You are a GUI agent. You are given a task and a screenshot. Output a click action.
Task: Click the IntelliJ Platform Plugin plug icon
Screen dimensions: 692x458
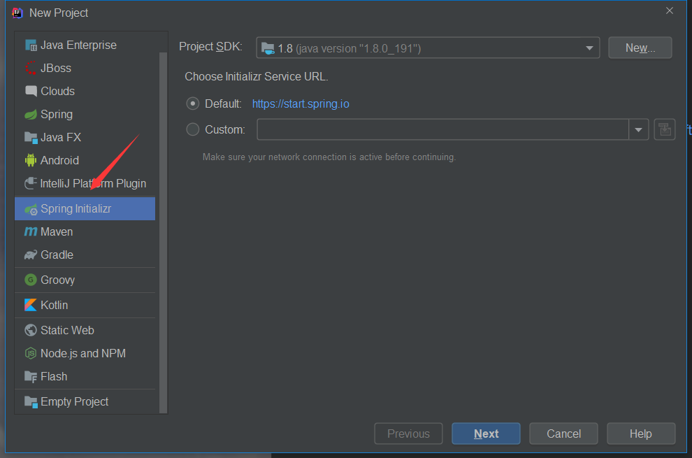click(31, 183)
